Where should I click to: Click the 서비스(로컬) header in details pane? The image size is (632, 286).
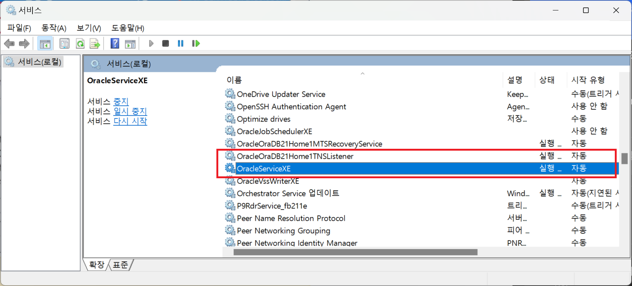pos(129,64)
